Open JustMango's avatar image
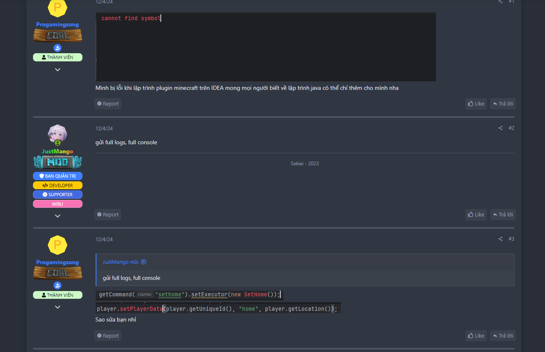545x352 pixels. click(x=57, y=134)
